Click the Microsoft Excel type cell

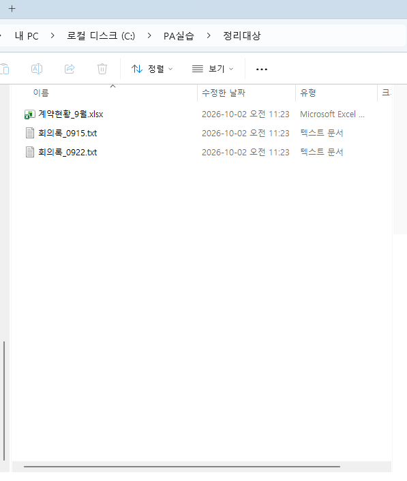(x=333, y=114)
